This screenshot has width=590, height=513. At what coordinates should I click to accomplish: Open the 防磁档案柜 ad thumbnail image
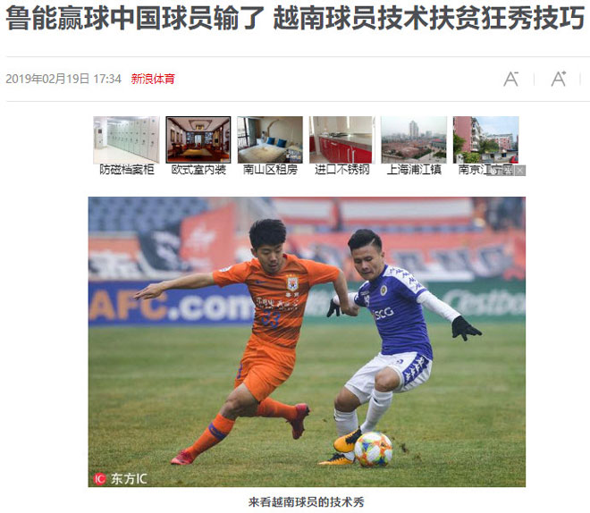coord(126,139)
